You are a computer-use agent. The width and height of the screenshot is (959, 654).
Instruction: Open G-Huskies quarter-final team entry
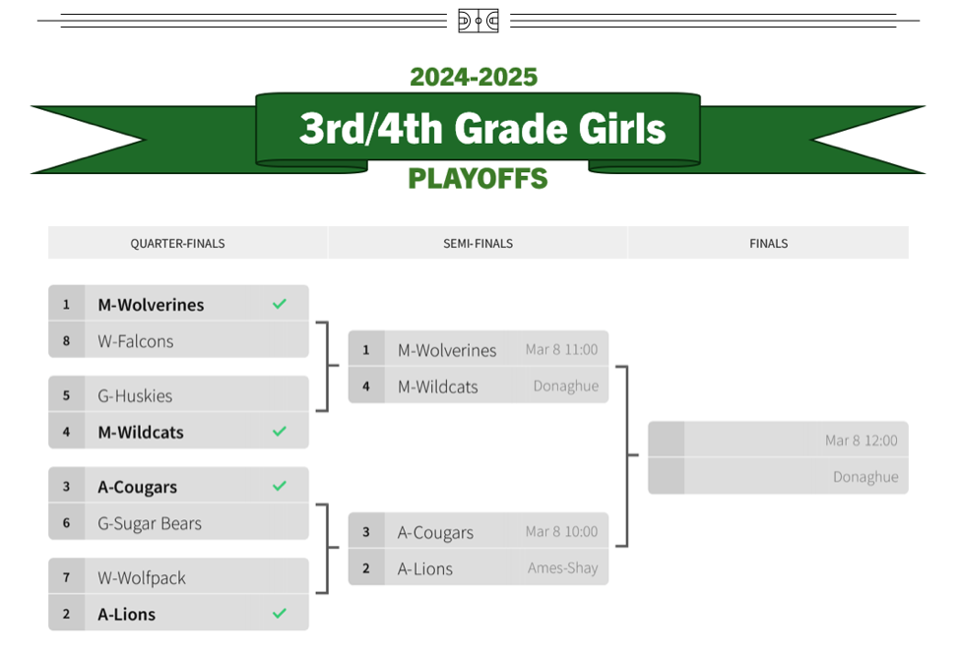pos(135,395)
